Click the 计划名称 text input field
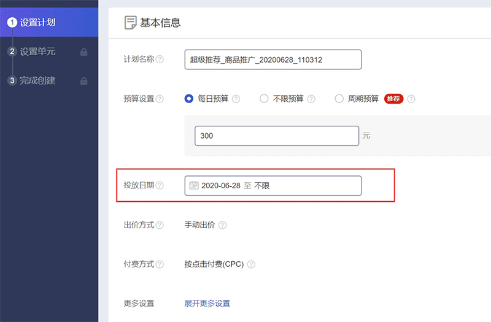 pos(273,59)
